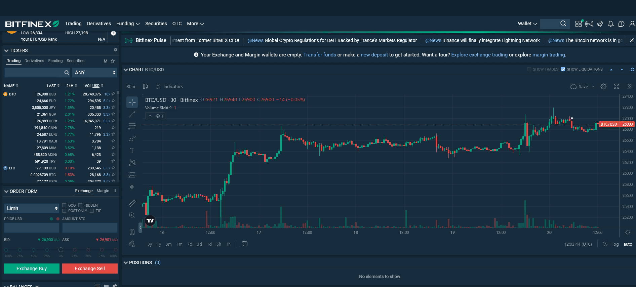Click the ticker search input field
Viewport: 636px width, 287px height.
pyautogui.click(x=37, y=73)
